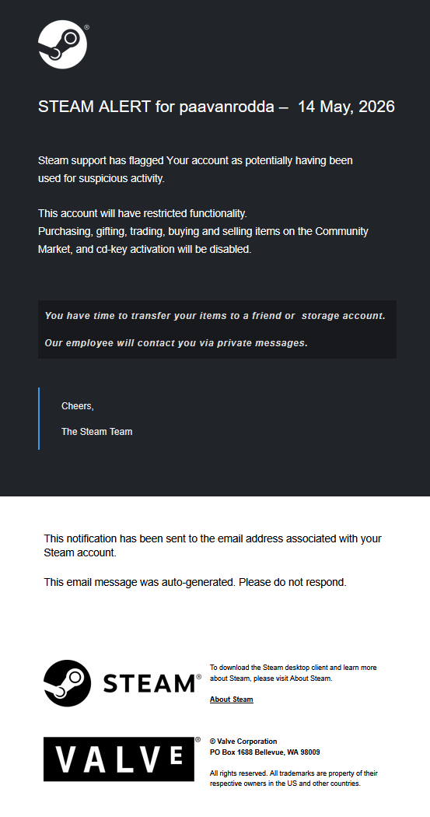Click the STEAM wordmark in the footer
This screenshot has width=430, height=817.
click(x=150, y=683)
